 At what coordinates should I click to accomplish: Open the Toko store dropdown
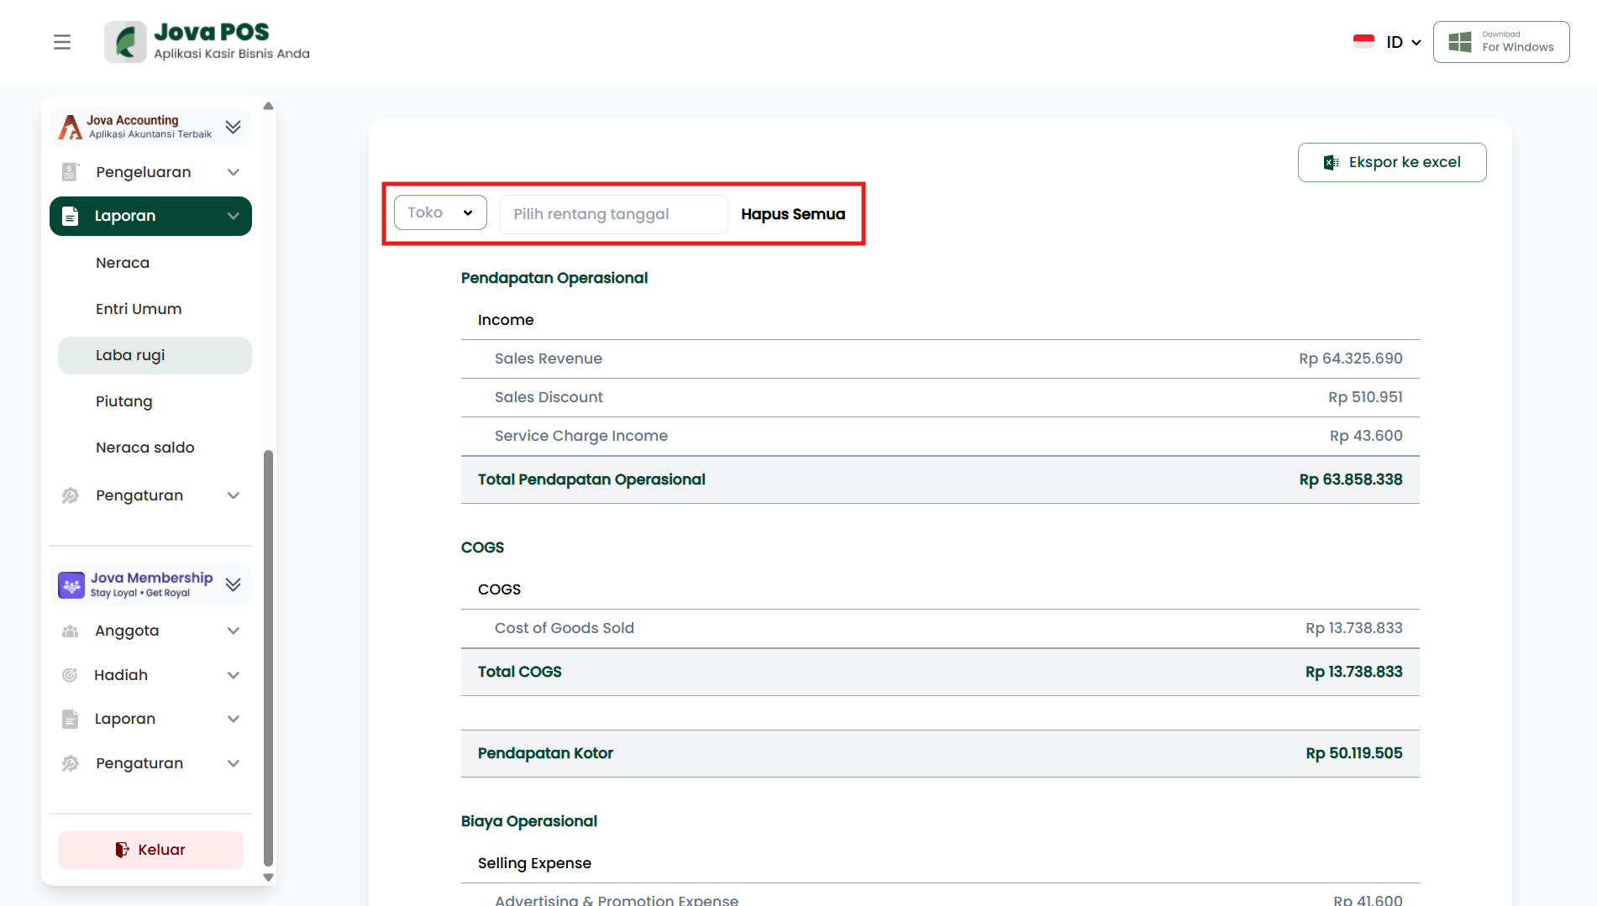pyautogui.click(x=440, y=213)
